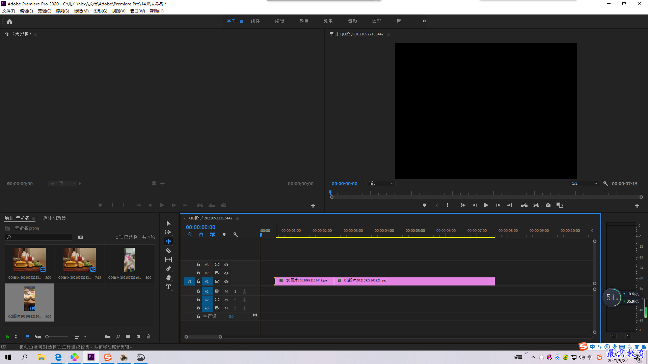Switch to 媒体浏览器 tab

(x=54, y=218)
